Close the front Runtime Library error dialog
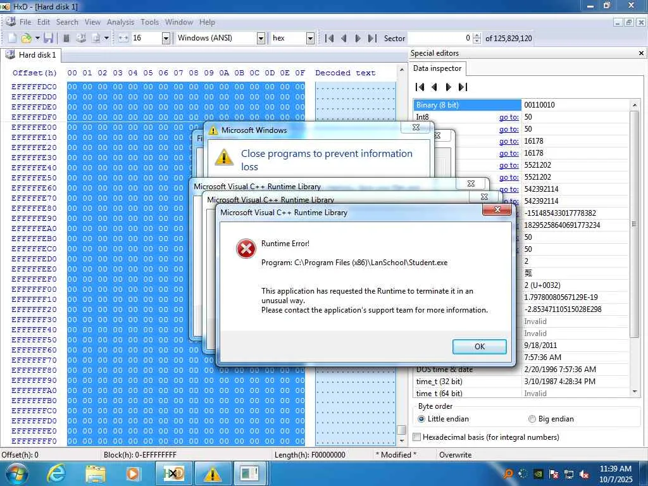648x486 pixels. point(497,209)
